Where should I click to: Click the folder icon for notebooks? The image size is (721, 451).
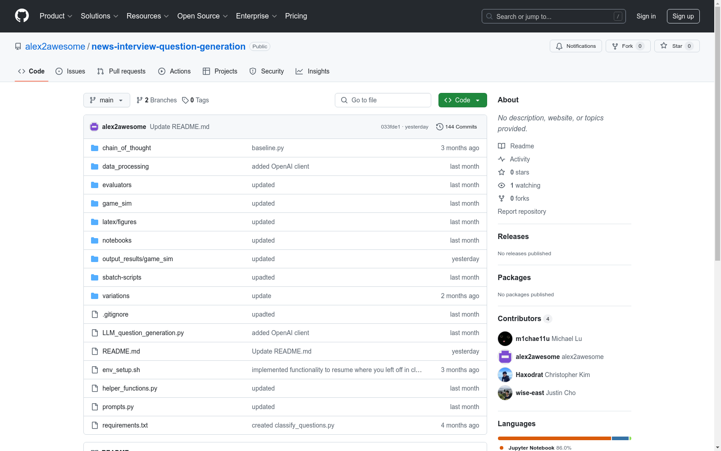coord(95,240)
